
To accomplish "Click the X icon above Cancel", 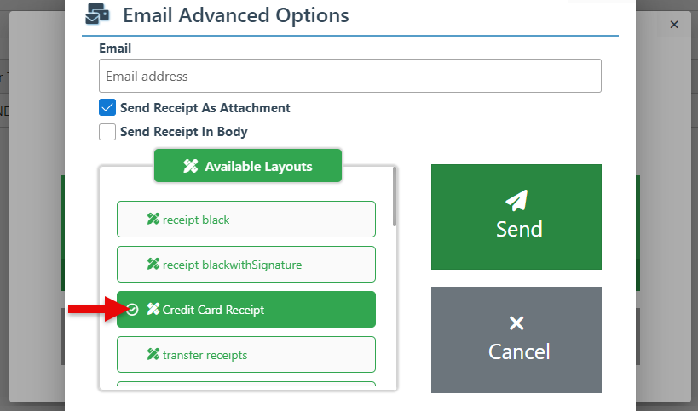I will click(516, 323).
